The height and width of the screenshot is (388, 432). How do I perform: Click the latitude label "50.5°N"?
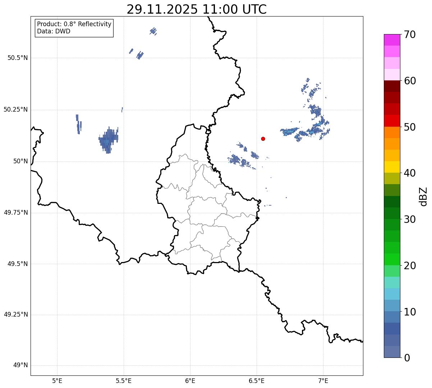[x=18, y=58]
